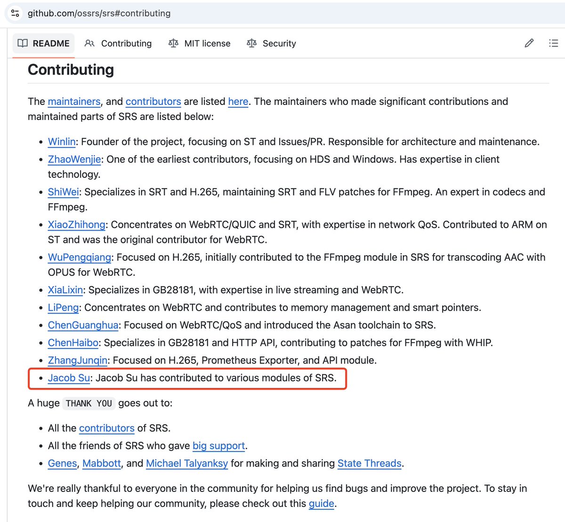
Task: Click the people icon beside Contributing
Action: [89, 43]
